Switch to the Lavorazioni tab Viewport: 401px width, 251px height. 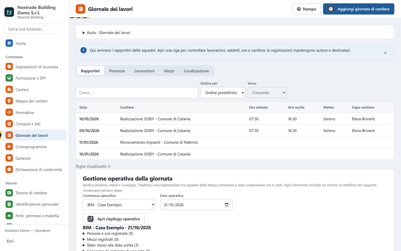(144, 71)
